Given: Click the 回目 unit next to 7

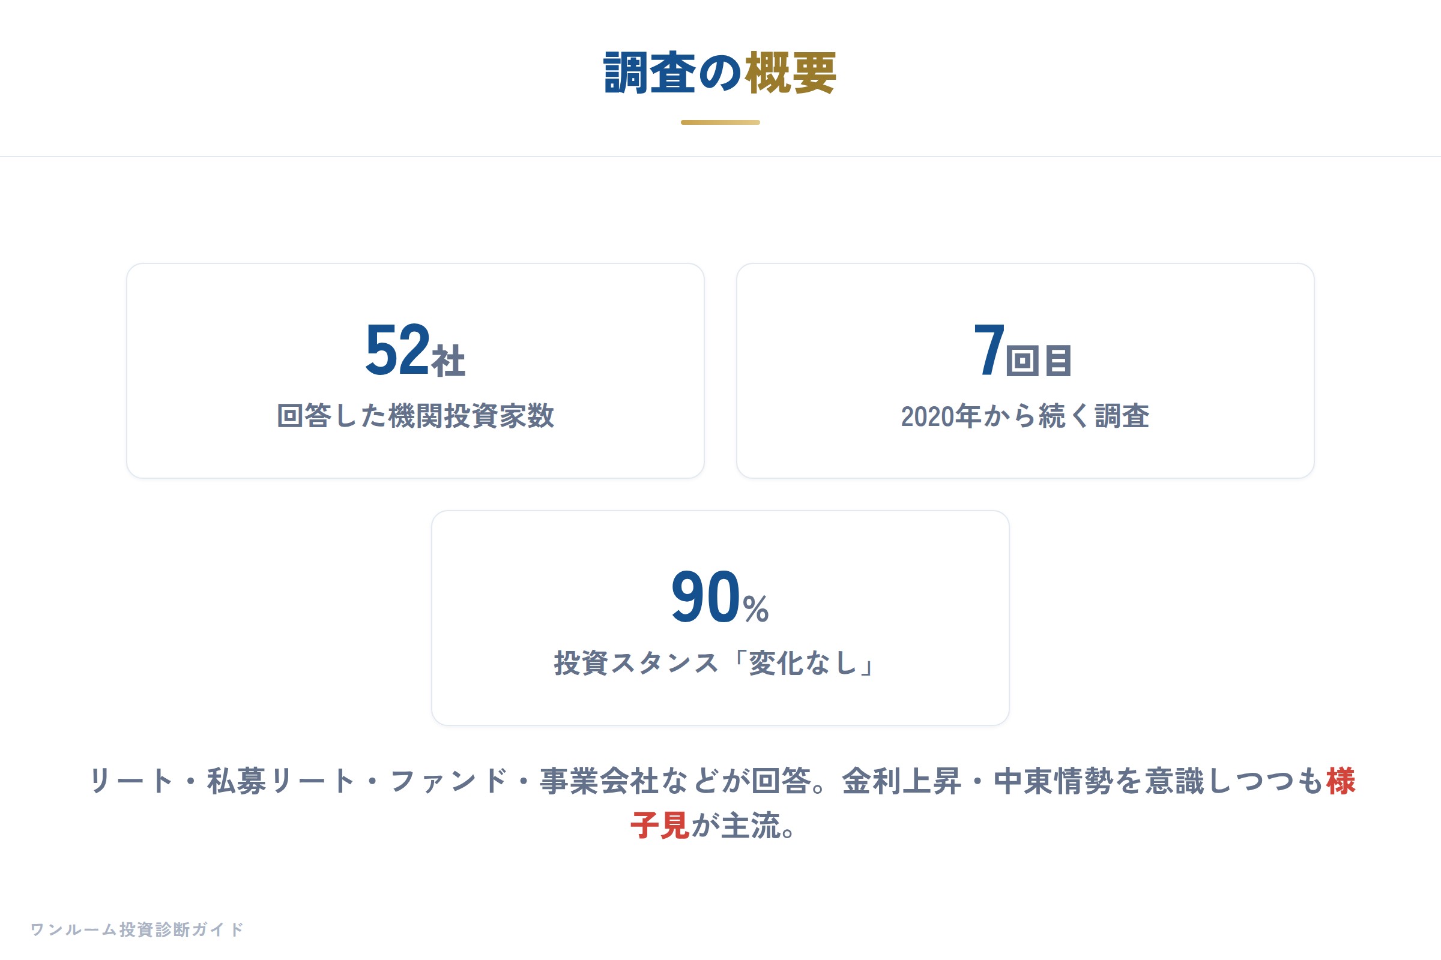Looking at the screenshot, I should click(1039, 361).
